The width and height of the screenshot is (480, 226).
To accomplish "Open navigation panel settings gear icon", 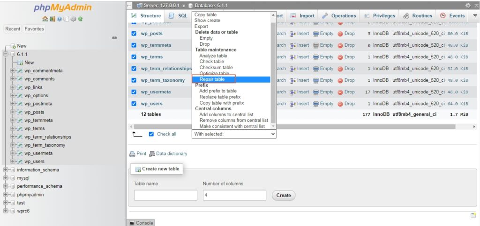I will point(74,19).
